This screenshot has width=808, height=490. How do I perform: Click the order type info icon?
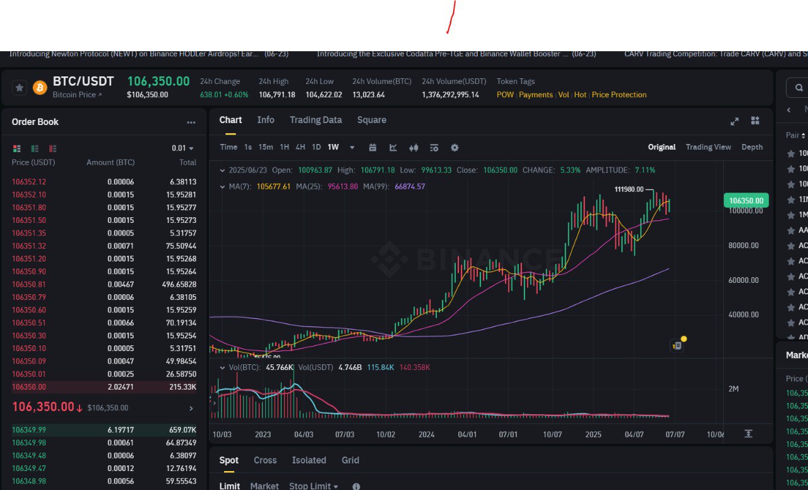pos(356,486)
